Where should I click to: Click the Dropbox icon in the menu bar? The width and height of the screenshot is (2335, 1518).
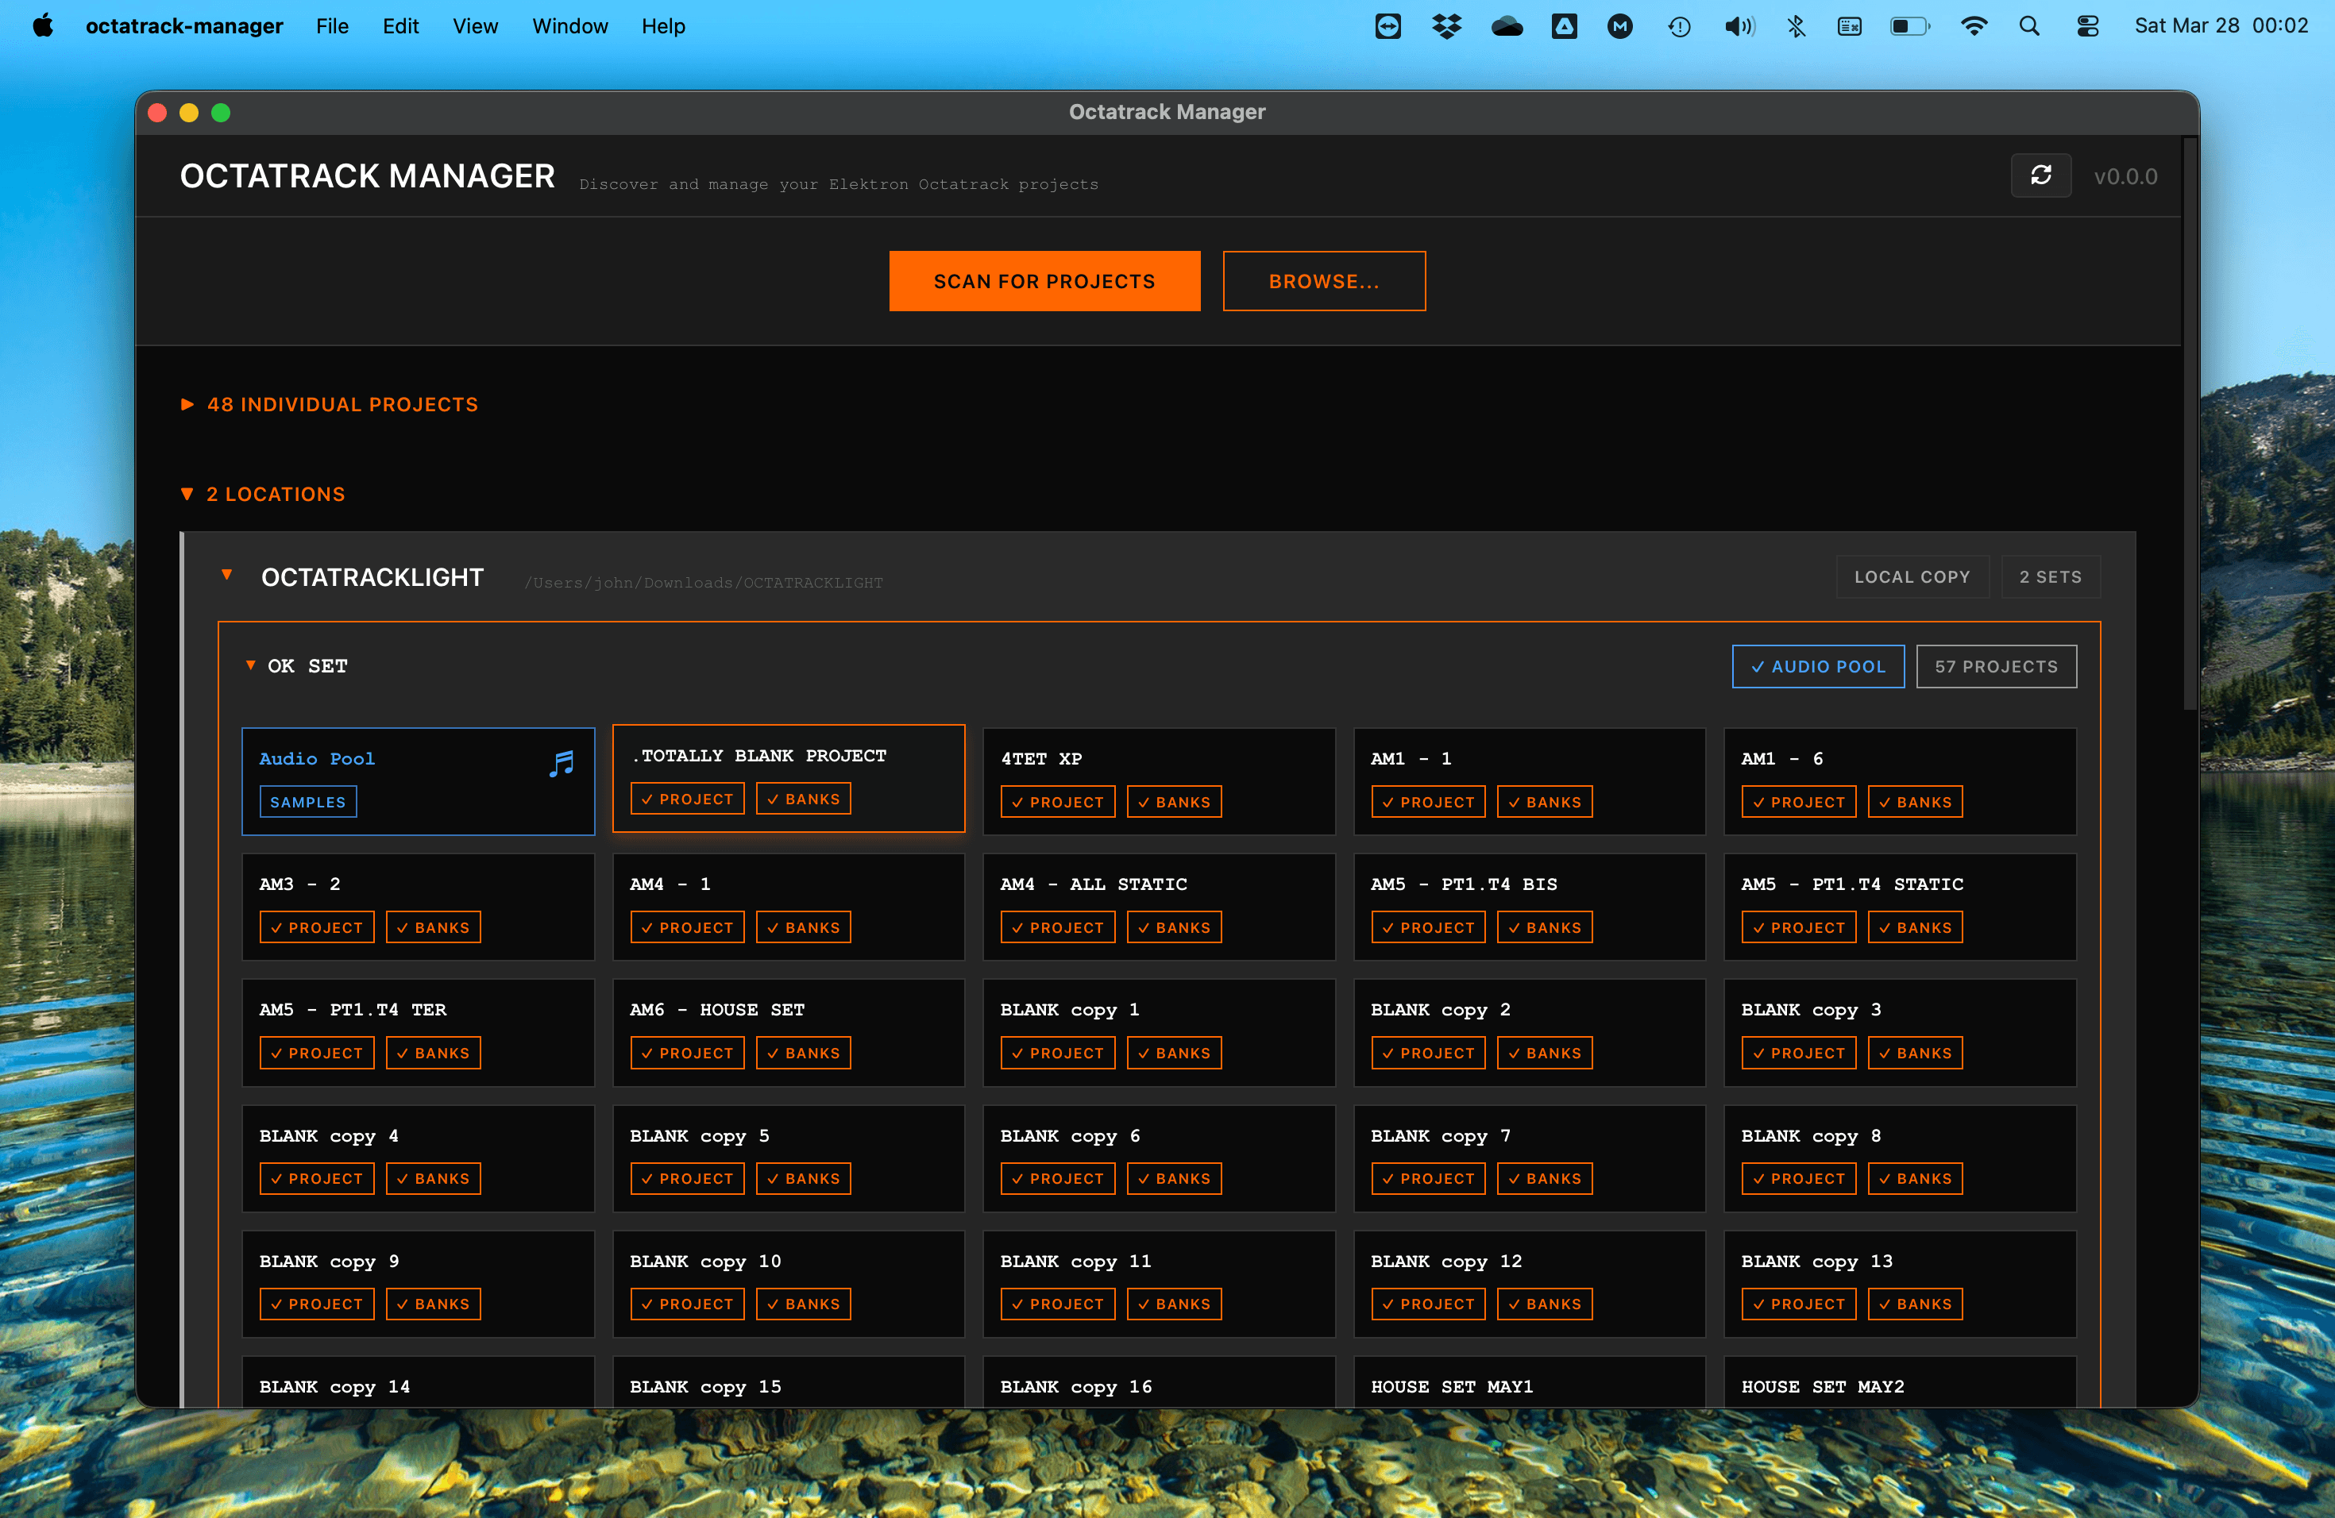click(x=1446, y=25)
